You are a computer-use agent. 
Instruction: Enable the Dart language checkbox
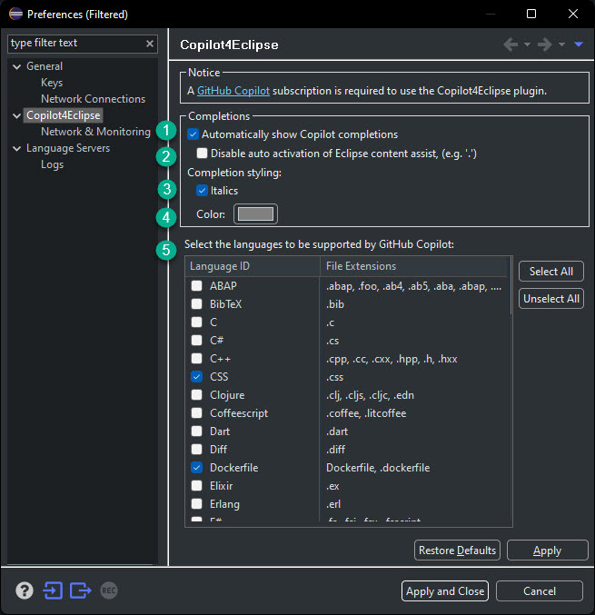click(196, 431)
